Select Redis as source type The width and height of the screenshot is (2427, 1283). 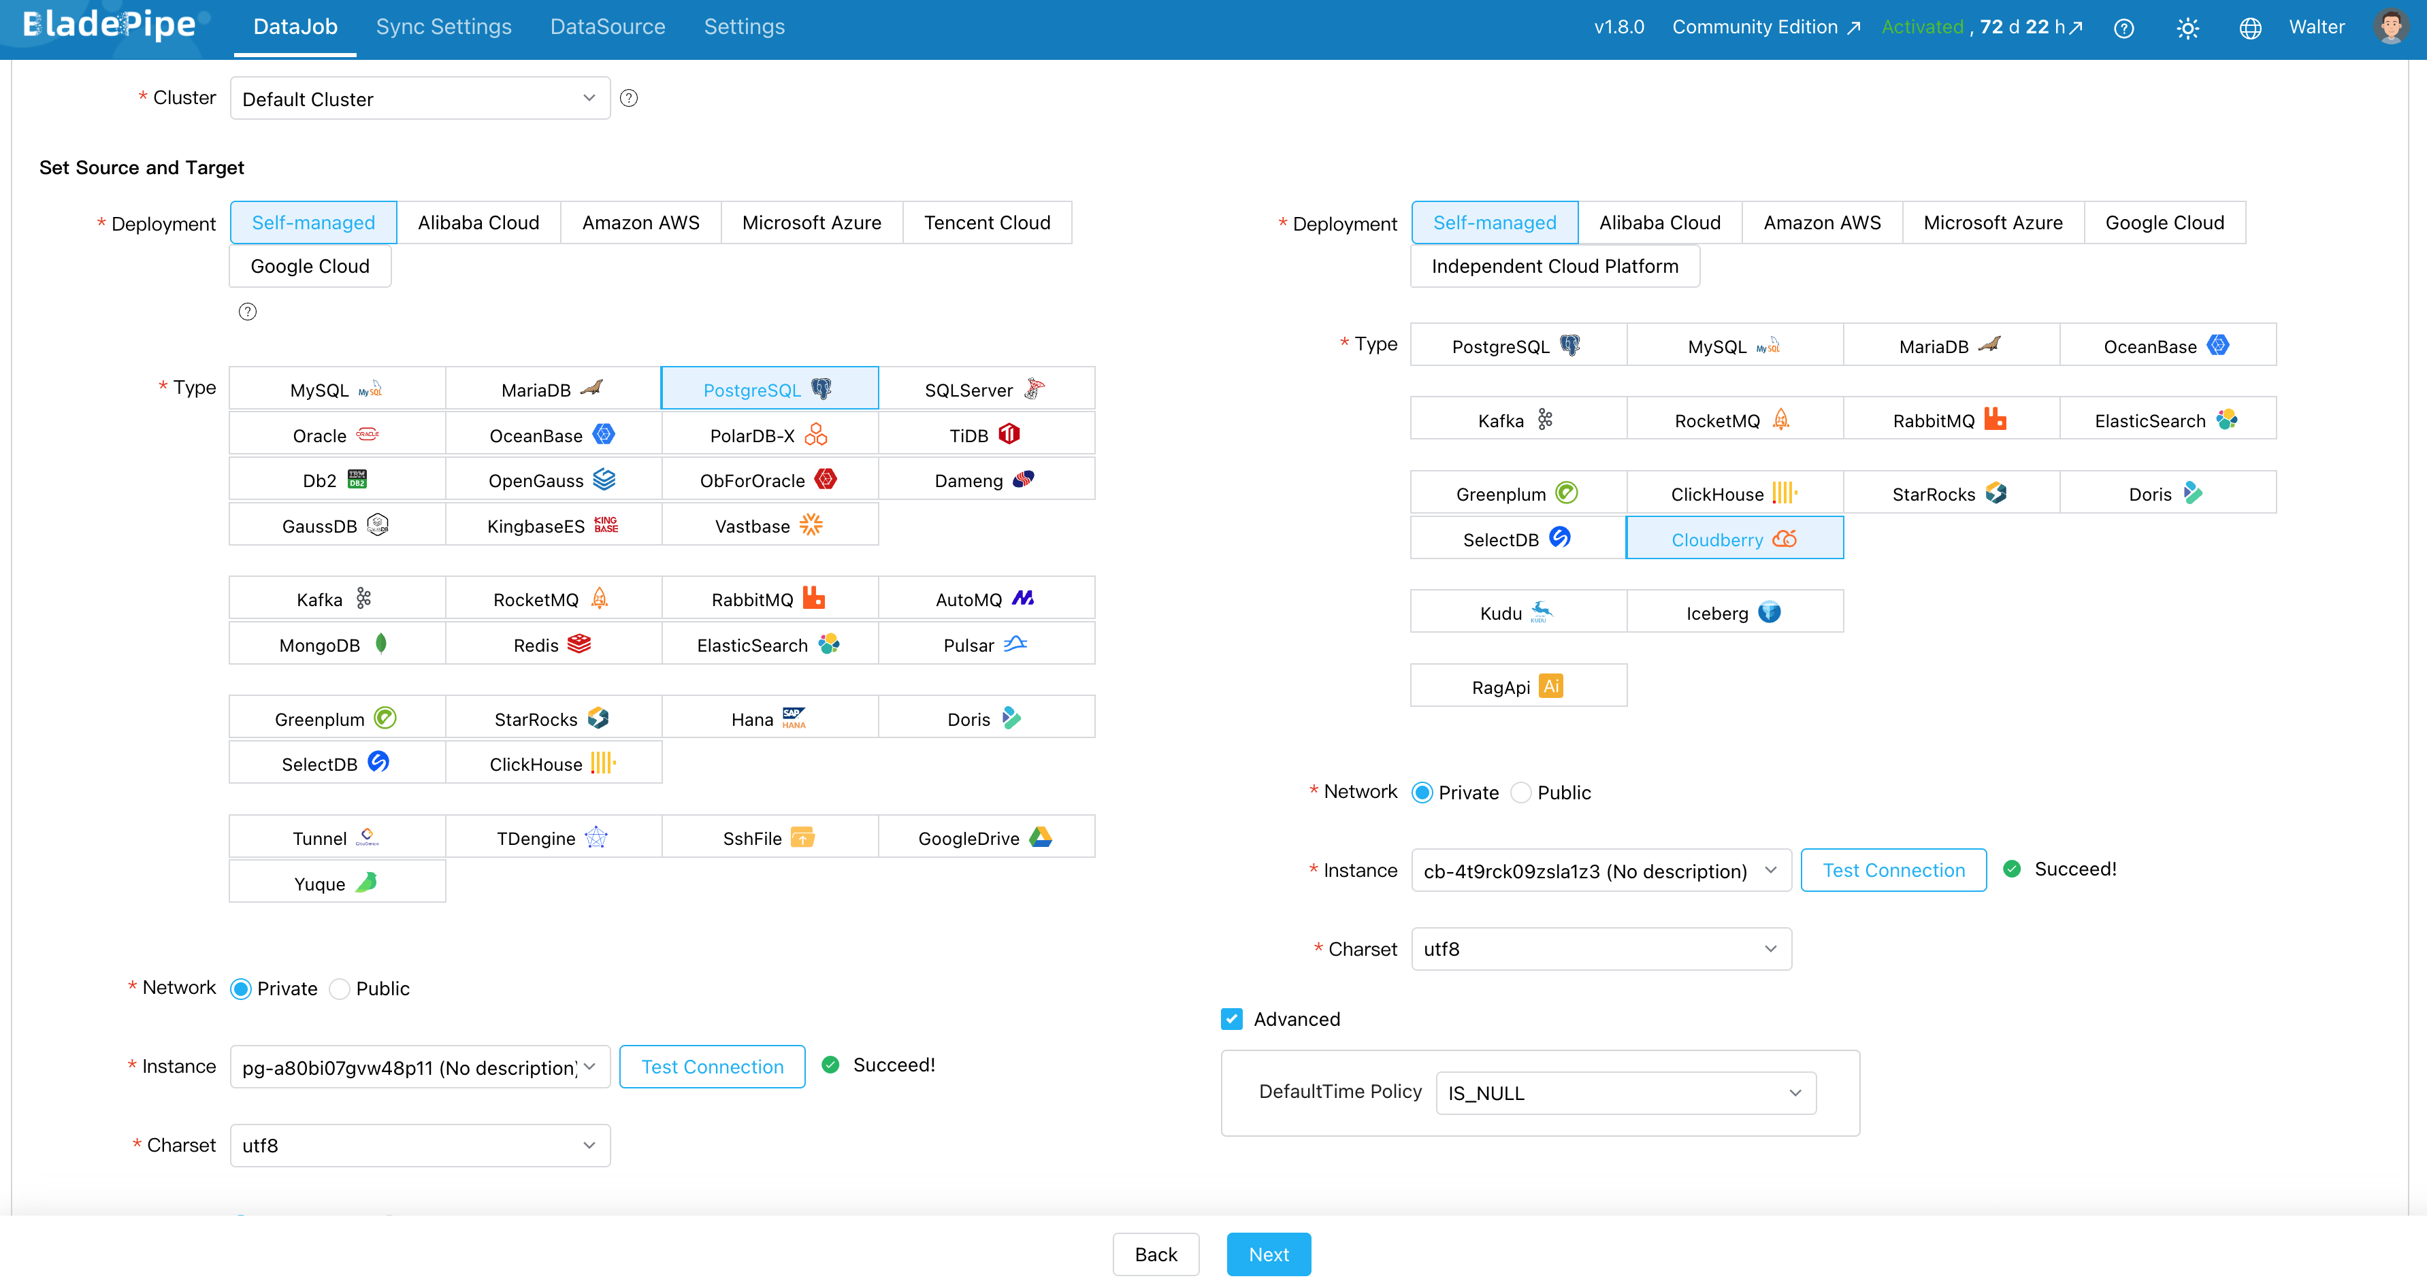pyautogui.click(x=553, y=644)
